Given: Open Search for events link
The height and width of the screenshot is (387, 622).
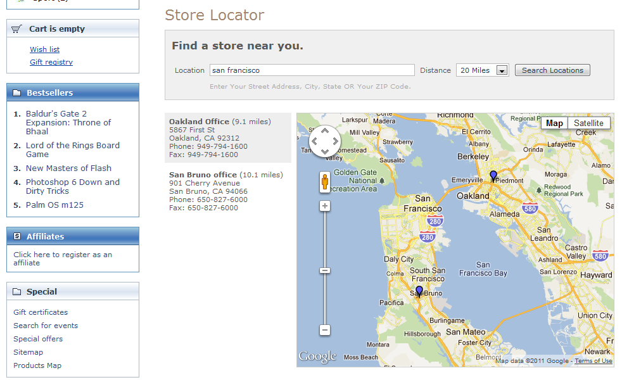Looking at the screenshot, I should click(x=46, y=326).
